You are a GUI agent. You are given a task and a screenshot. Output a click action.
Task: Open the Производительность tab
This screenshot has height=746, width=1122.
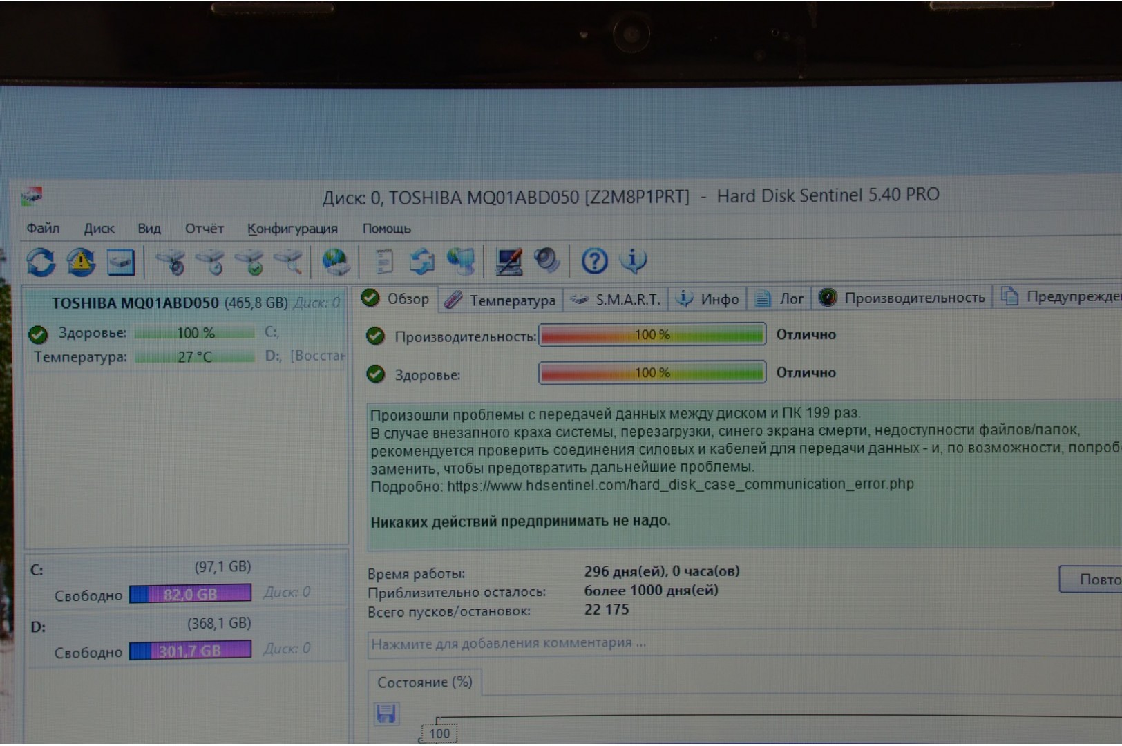pyautogui.click(x=902, y=298)
